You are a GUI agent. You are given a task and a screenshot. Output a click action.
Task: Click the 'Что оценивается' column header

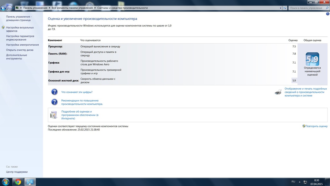(90, 40)
